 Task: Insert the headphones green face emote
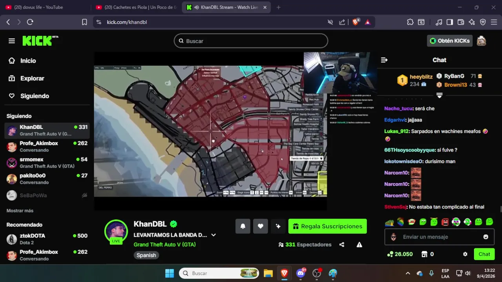click(x=467, y=222)
